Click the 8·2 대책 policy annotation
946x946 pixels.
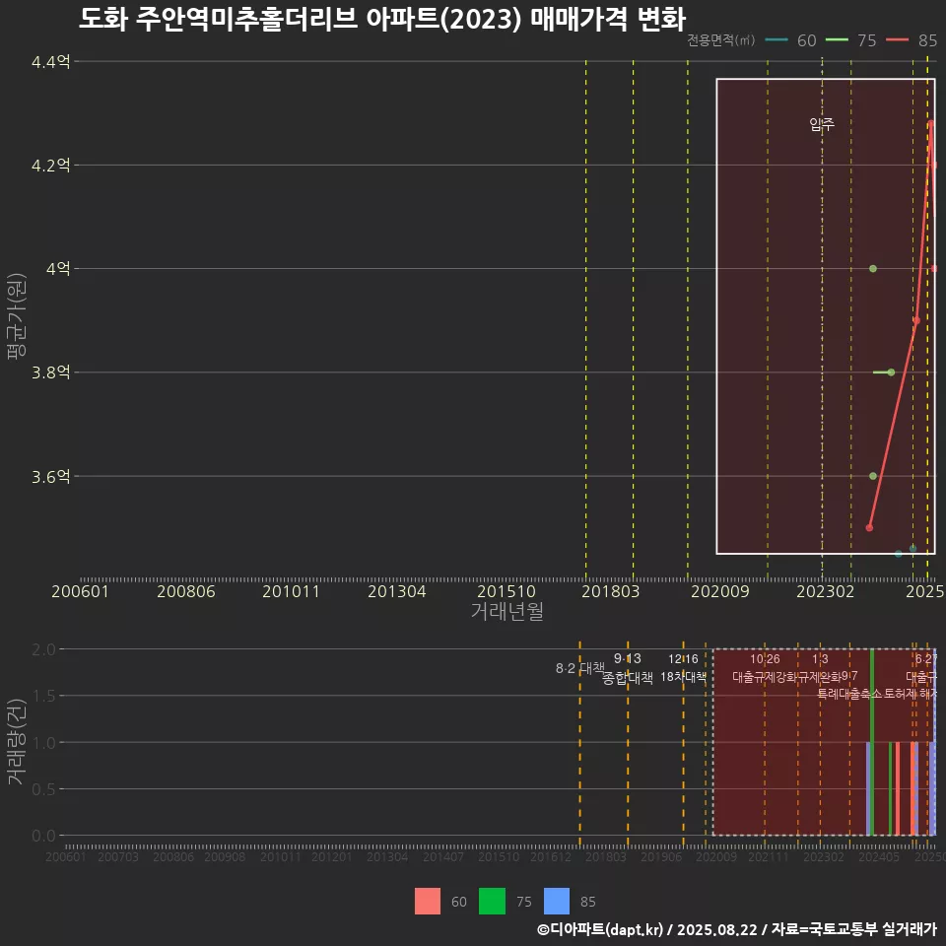coord(579,668)
